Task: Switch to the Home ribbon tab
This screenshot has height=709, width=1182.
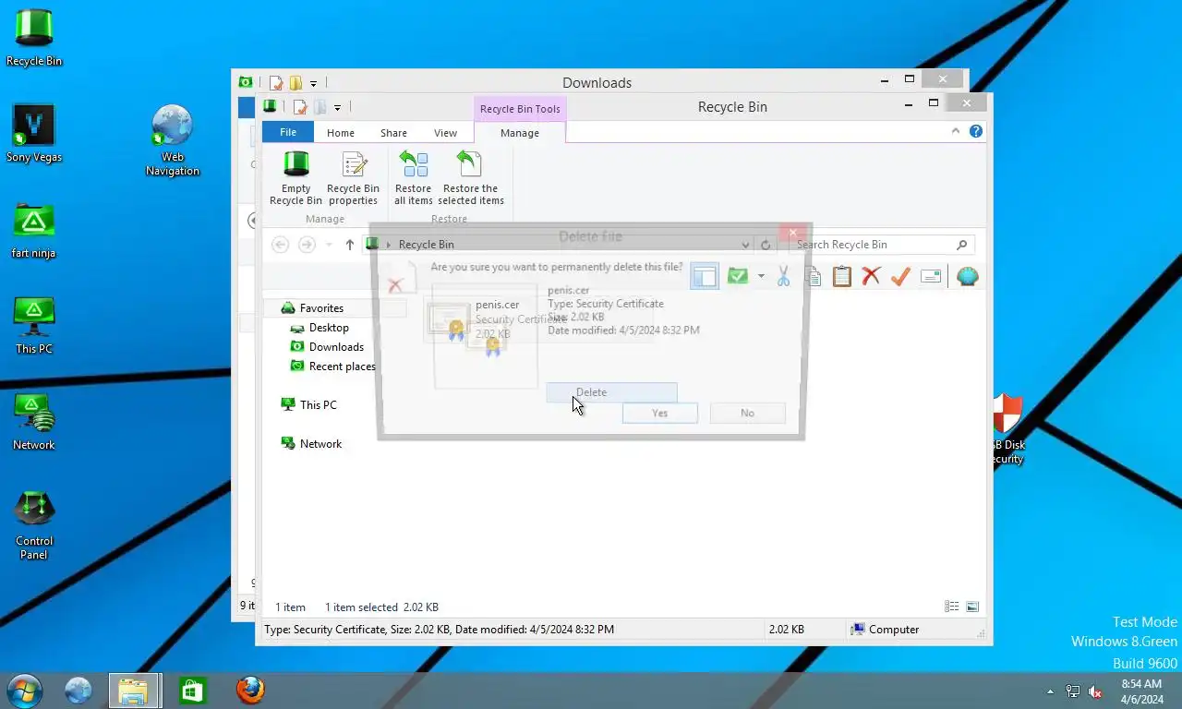Action: pyautogui.click(x=341, y=133)
